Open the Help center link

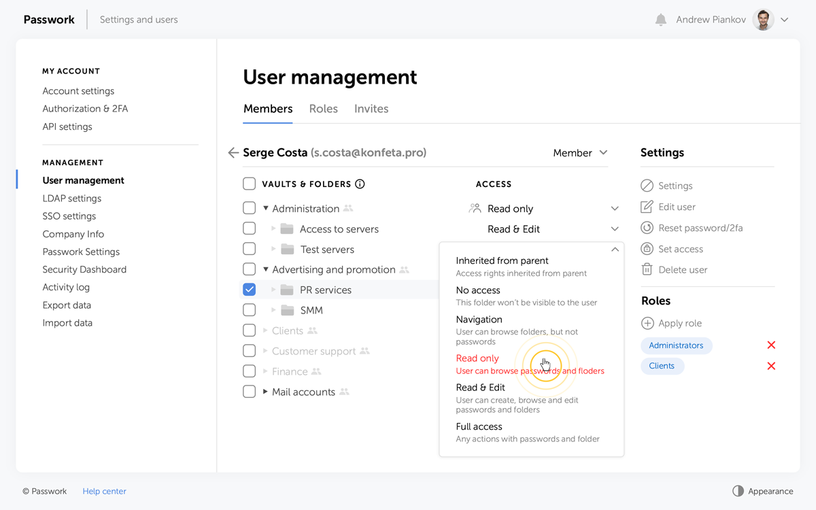(104, 491)
